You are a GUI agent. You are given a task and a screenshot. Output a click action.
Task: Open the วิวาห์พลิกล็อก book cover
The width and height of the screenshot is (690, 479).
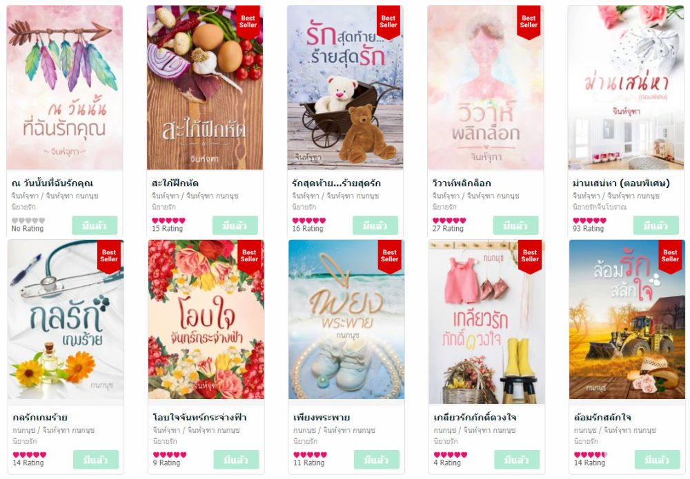click(x=485, y=88)
